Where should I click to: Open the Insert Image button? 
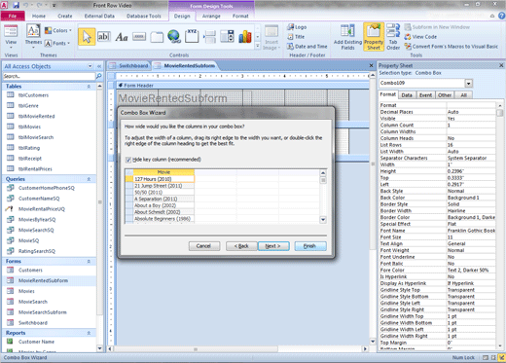(x=271, y=37)
